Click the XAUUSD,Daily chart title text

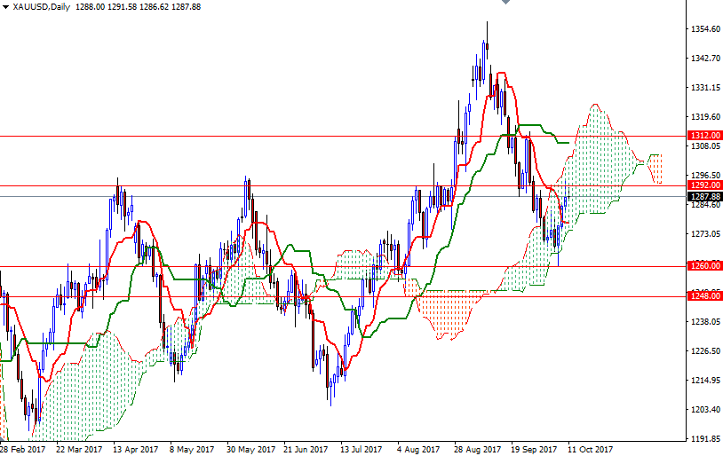coord(42,7)
